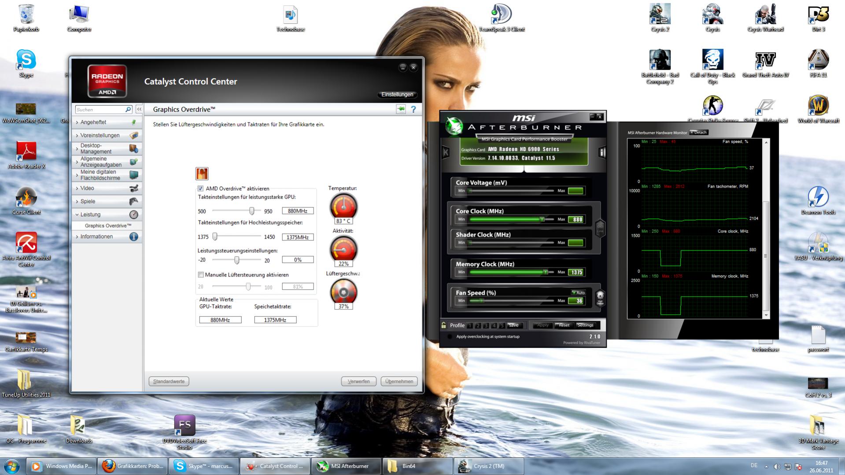
Task: Toggle the Afterburner clock Link button
Action: [x=600, y=228]
